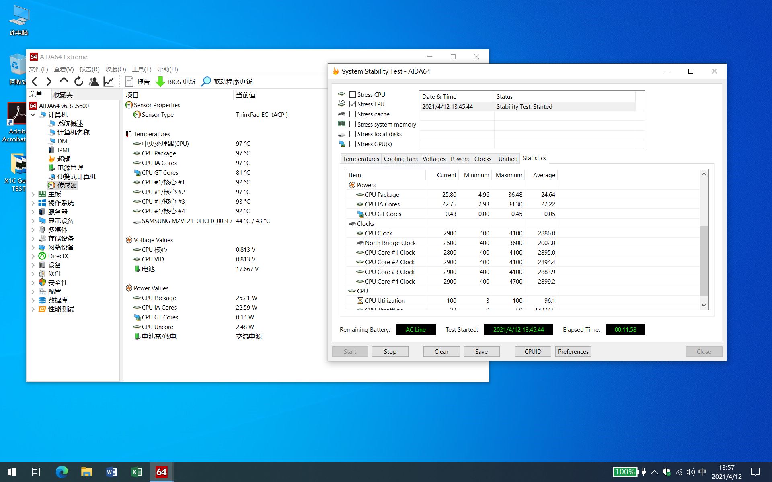Click the AIDA64 taskbar icon
Image resolution: width=772 pixels, height=482 pixels.
click(x=162, y=472)
